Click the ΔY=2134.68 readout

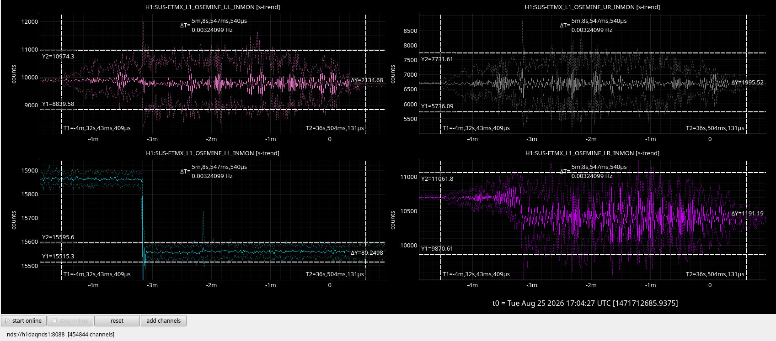click(367, 80)
